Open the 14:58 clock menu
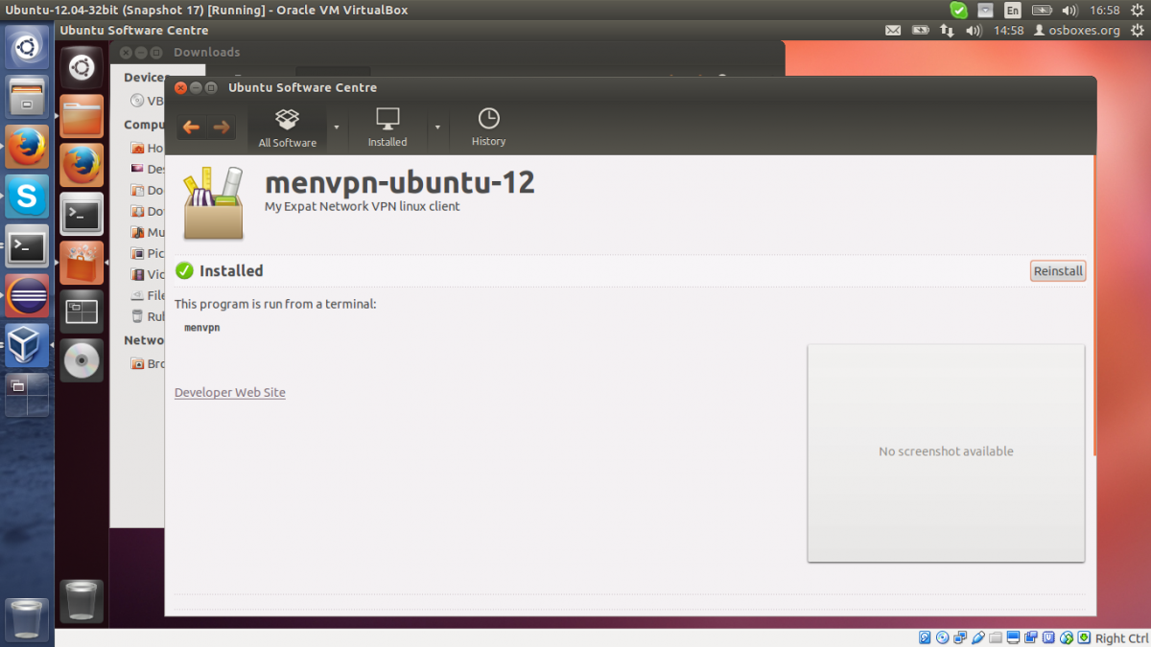Screen dimensions: 1151x647 (x=1008, y=31)
